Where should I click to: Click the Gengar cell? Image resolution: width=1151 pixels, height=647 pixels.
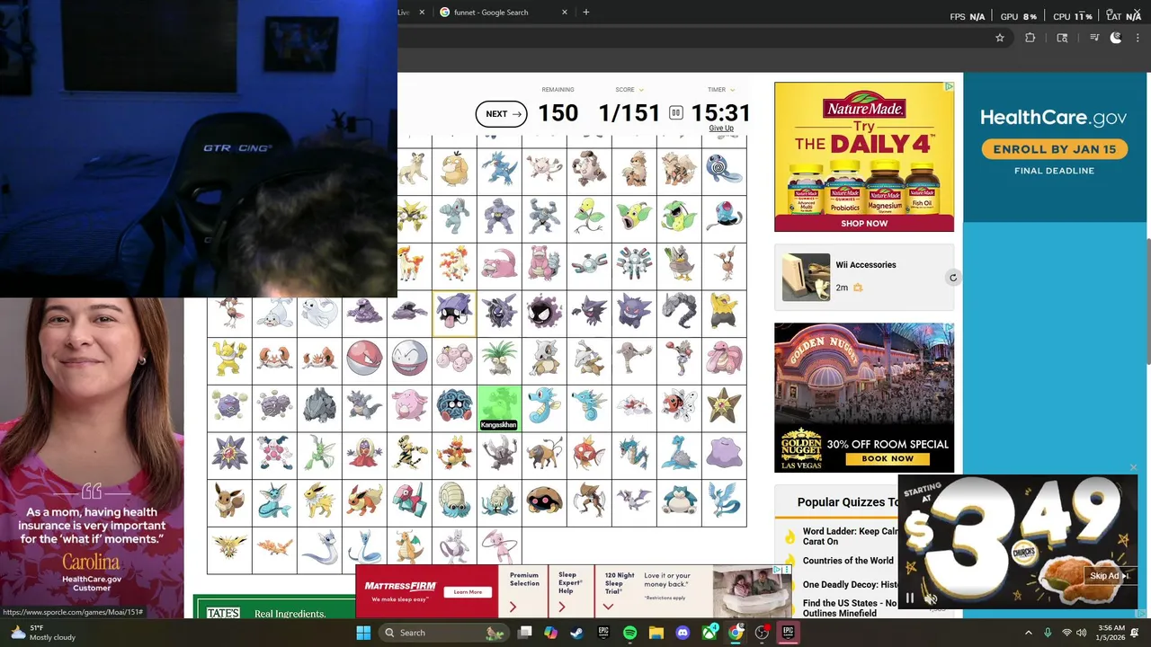pyautogui.click(x=634, y=312)
